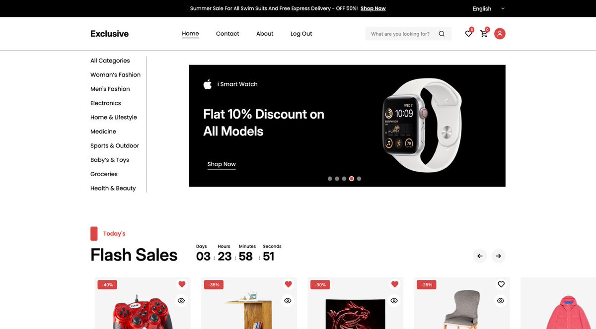This screenshot has height=329, width=596.
Task: Quick view the gamepad product via eye icon
Action: (x=181, y=301)
